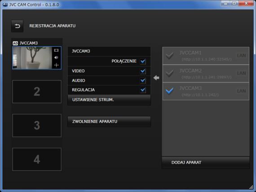Click the JVCCAM1 URL http://10.1.1.240 text

pyautogui.click(x=207, y=59)
